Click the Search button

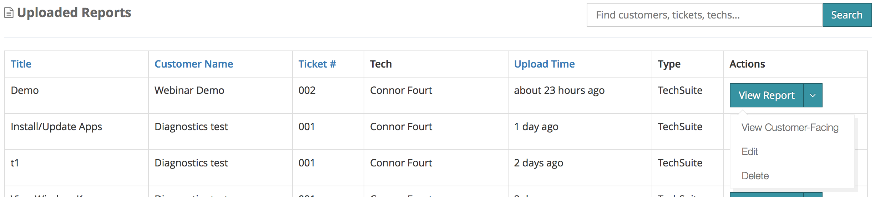pyautogui.click(x=847, y=15)
